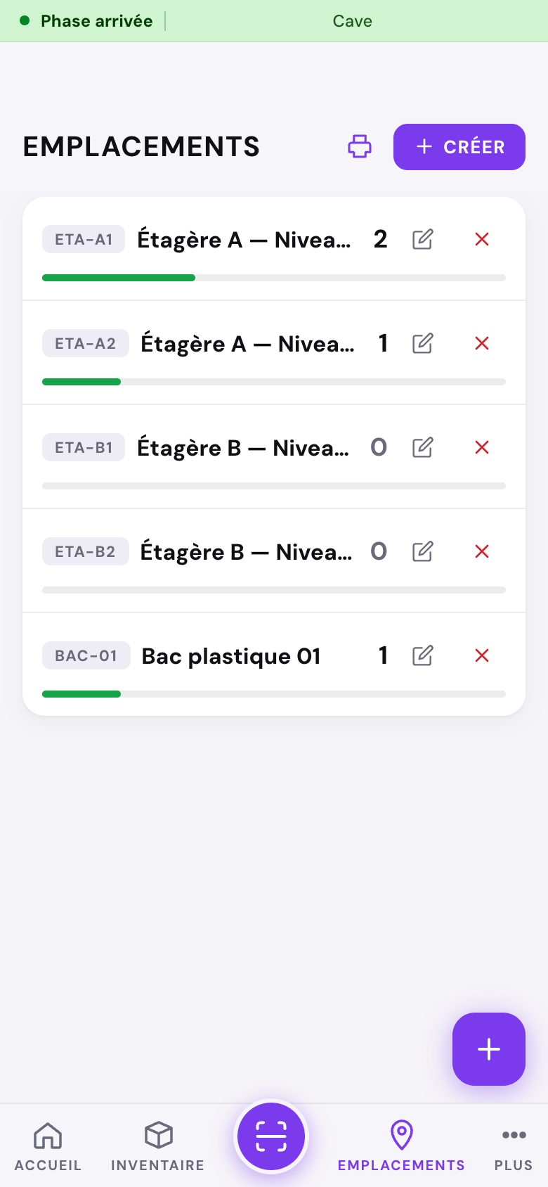Screen dimensions: 548x1187
Task: Open the Bac plastique 01 row
Action: (x=274, y=665)
